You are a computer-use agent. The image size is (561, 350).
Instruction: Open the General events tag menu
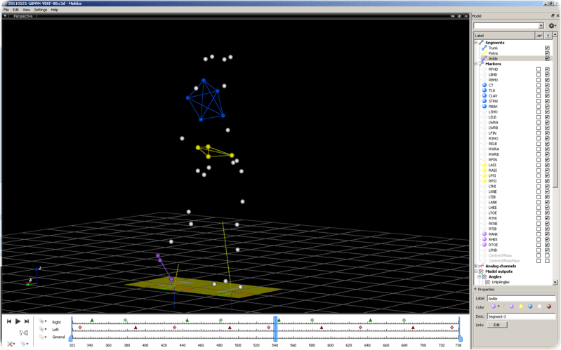point(43,337)
